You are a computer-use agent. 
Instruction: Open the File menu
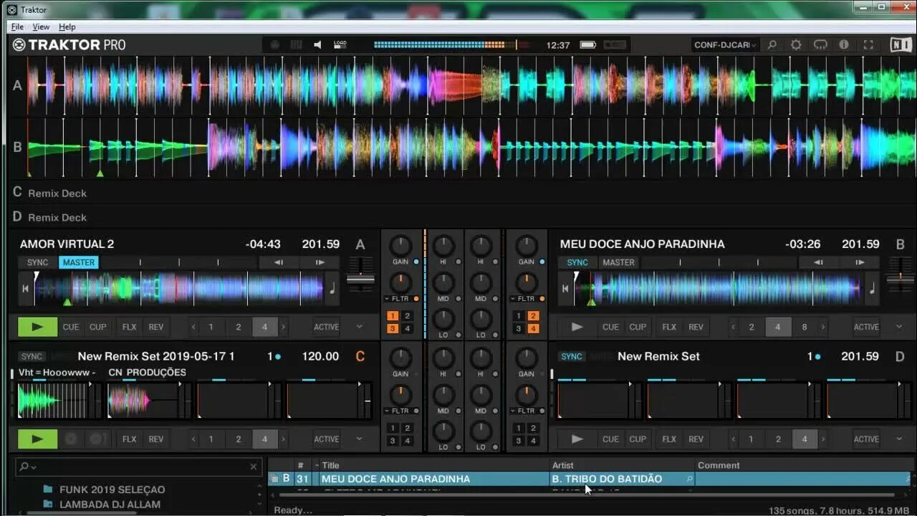tap(17, 27)
